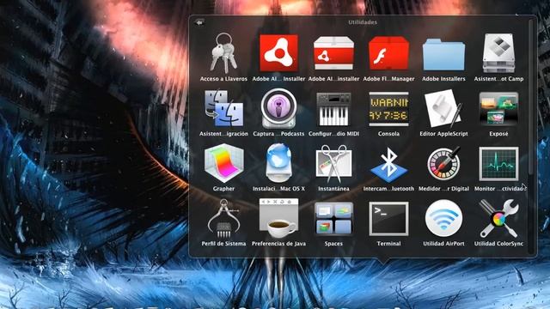Open Asistente de Migración

tap(223, 108)
